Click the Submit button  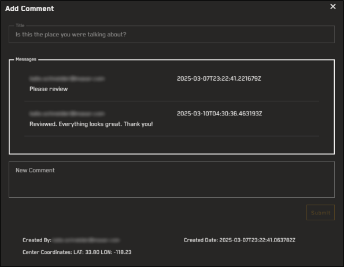pyautogui.click(x=320, y=213)
